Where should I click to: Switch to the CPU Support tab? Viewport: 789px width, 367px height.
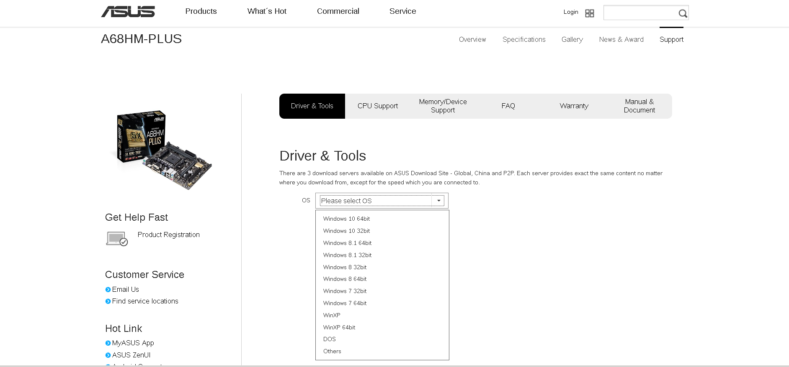378,106
